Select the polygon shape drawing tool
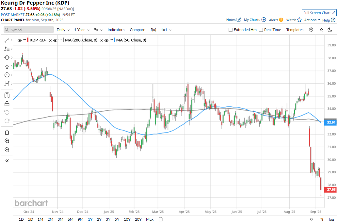Viewport: 337px width, 222px height. 7,57
